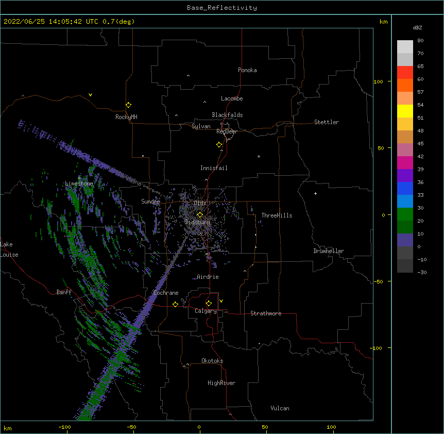Click the white asterisk marker east of Innisfail
Image resolution: width=444 pixels, height=434 pixels.
[259, 156]
